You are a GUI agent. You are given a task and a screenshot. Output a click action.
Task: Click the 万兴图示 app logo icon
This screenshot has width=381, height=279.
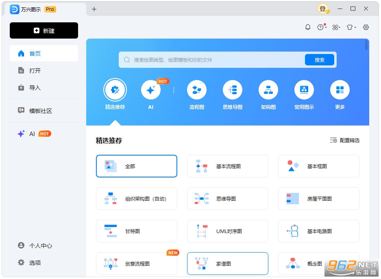click(x=14, y=9)
